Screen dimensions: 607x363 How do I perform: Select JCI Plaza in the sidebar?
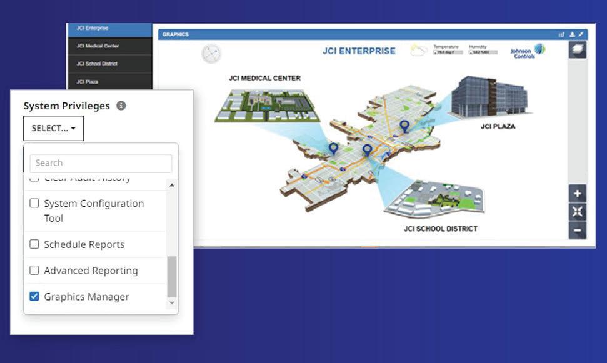pyautogui.click(x=110, y=82)
